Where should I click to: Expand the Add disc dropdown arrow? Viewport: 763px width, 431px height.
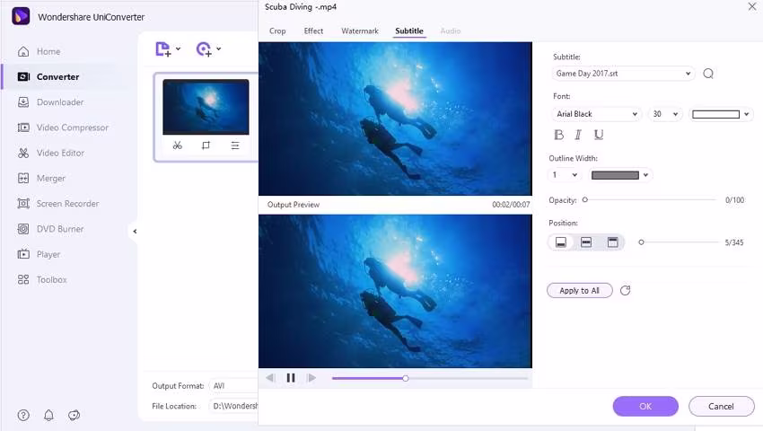(219, 48)
